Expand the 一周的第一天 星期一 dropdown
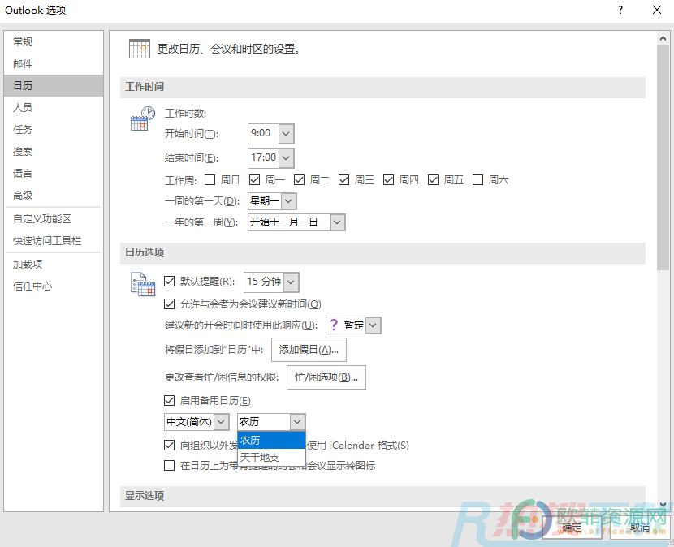The height and width of the screenshot is (547, 674). point(289,200)
